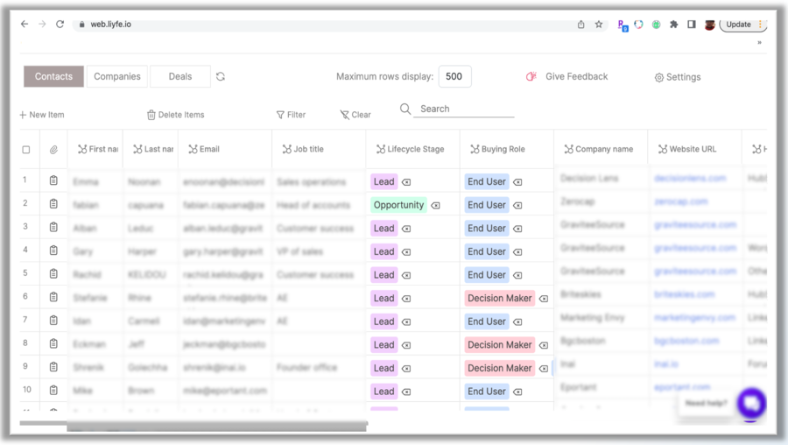788x445 pixels.
Task: Switch to the Companies tab
Action: coord(117,77)
